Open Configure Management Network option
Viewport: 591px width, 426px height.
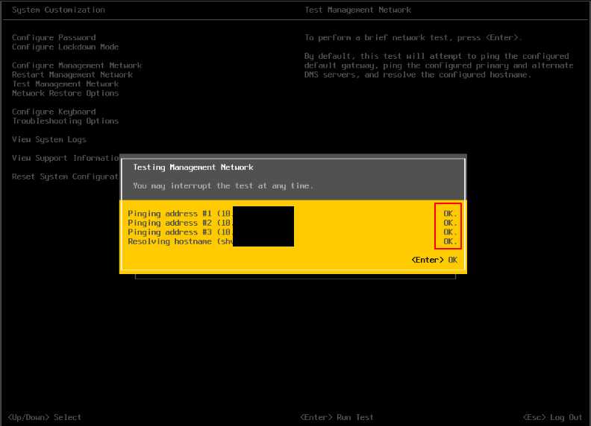pyautogui.click(x=77, y=66)
